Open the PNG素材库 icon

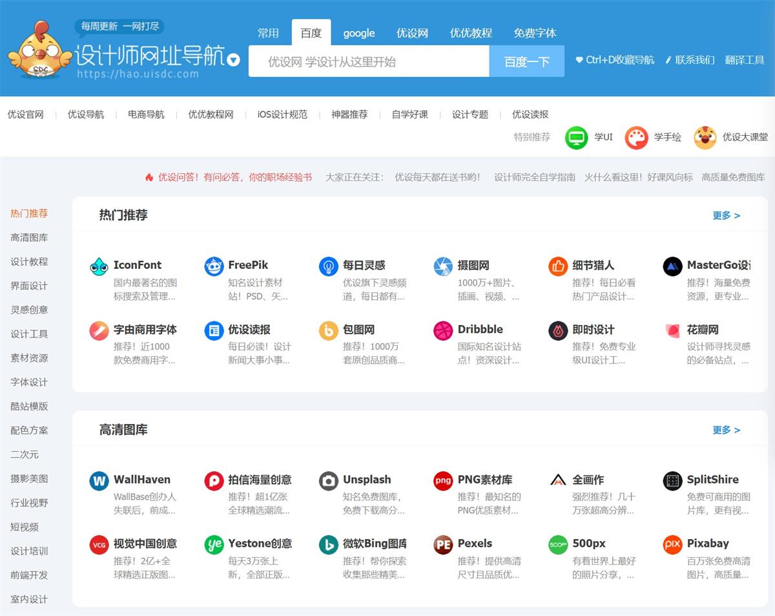[443, 481]
